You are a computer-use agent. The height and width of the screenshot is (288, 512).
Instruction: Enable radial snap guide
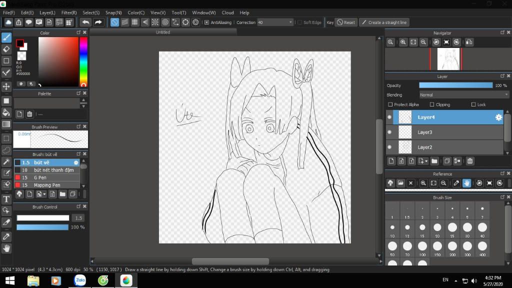[x=155, y=22]
